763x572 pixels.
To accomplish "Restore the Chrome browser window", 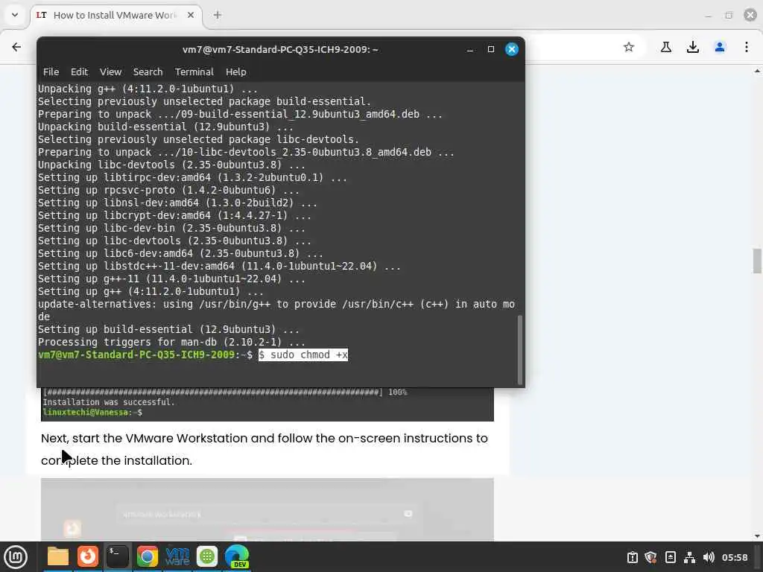I will (729, 16).
